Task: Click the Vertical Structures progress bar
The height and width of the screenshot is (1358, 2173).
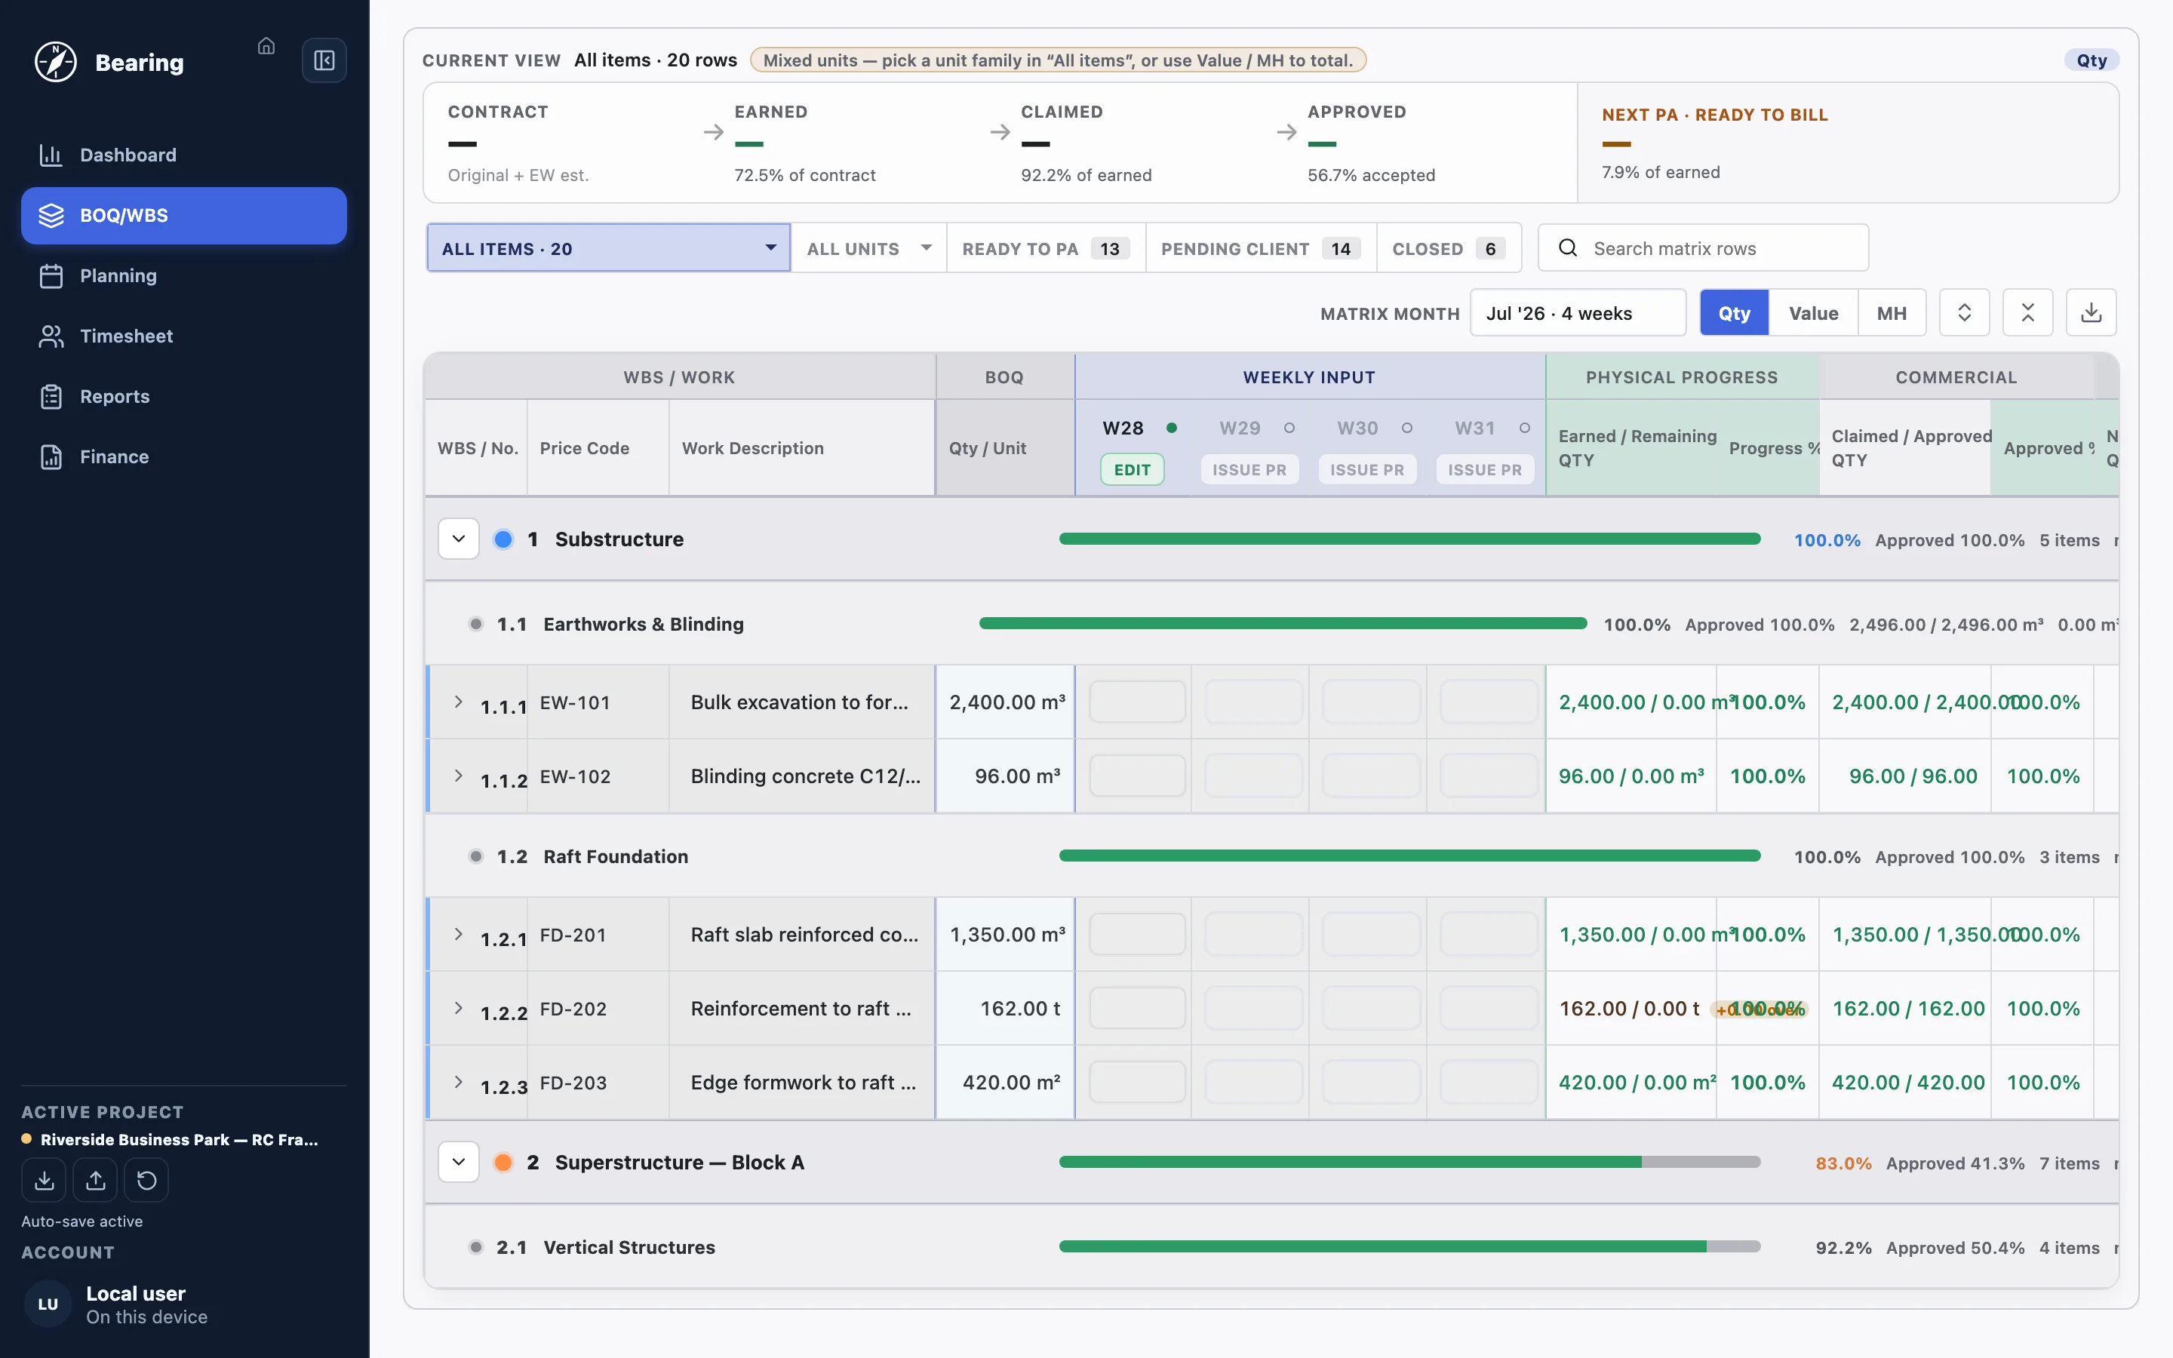Action: [1409, 1246]
